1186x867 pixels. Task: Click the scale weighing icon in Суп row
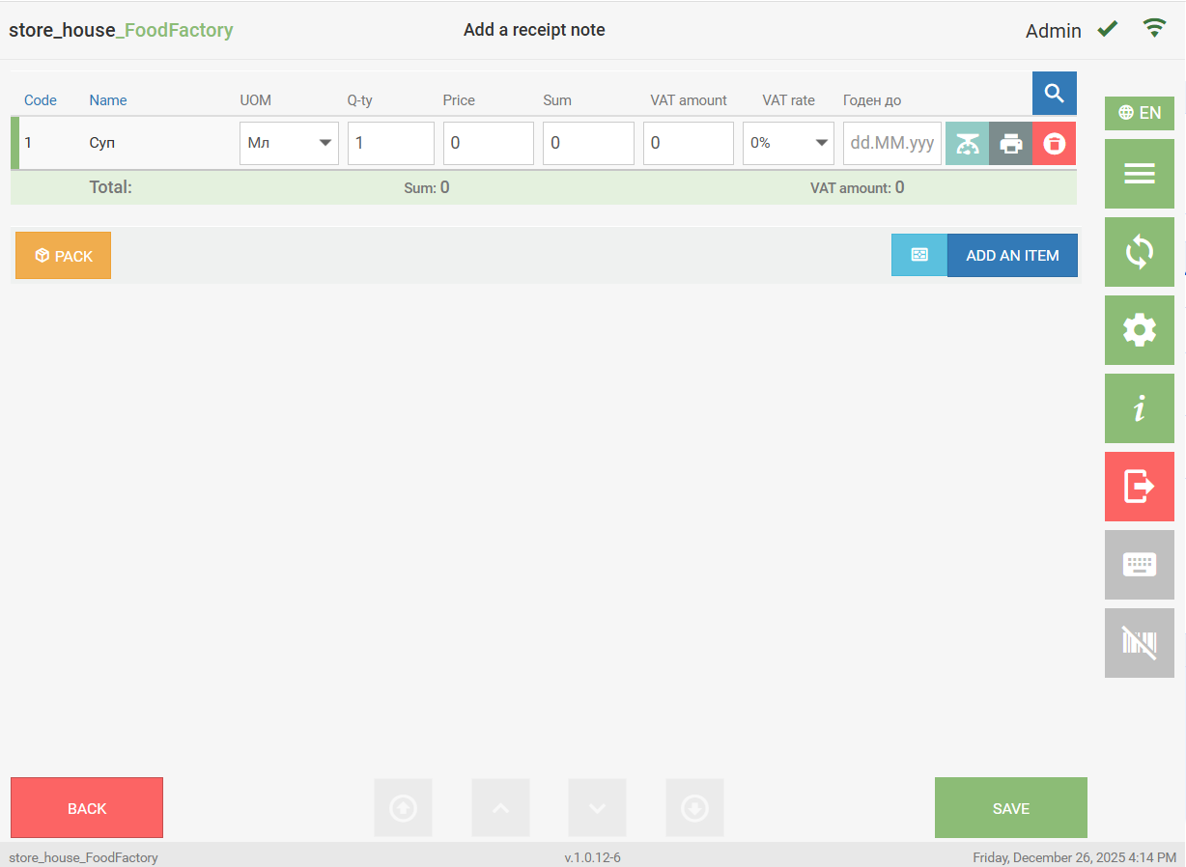click(967, 144)
